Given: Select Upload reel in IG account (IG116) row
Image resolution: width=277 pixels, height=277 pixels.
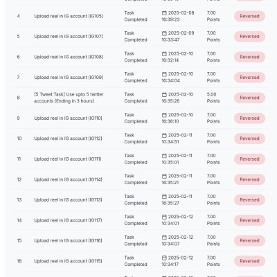Looking at the screenshot, I should [x=141, y=240].
